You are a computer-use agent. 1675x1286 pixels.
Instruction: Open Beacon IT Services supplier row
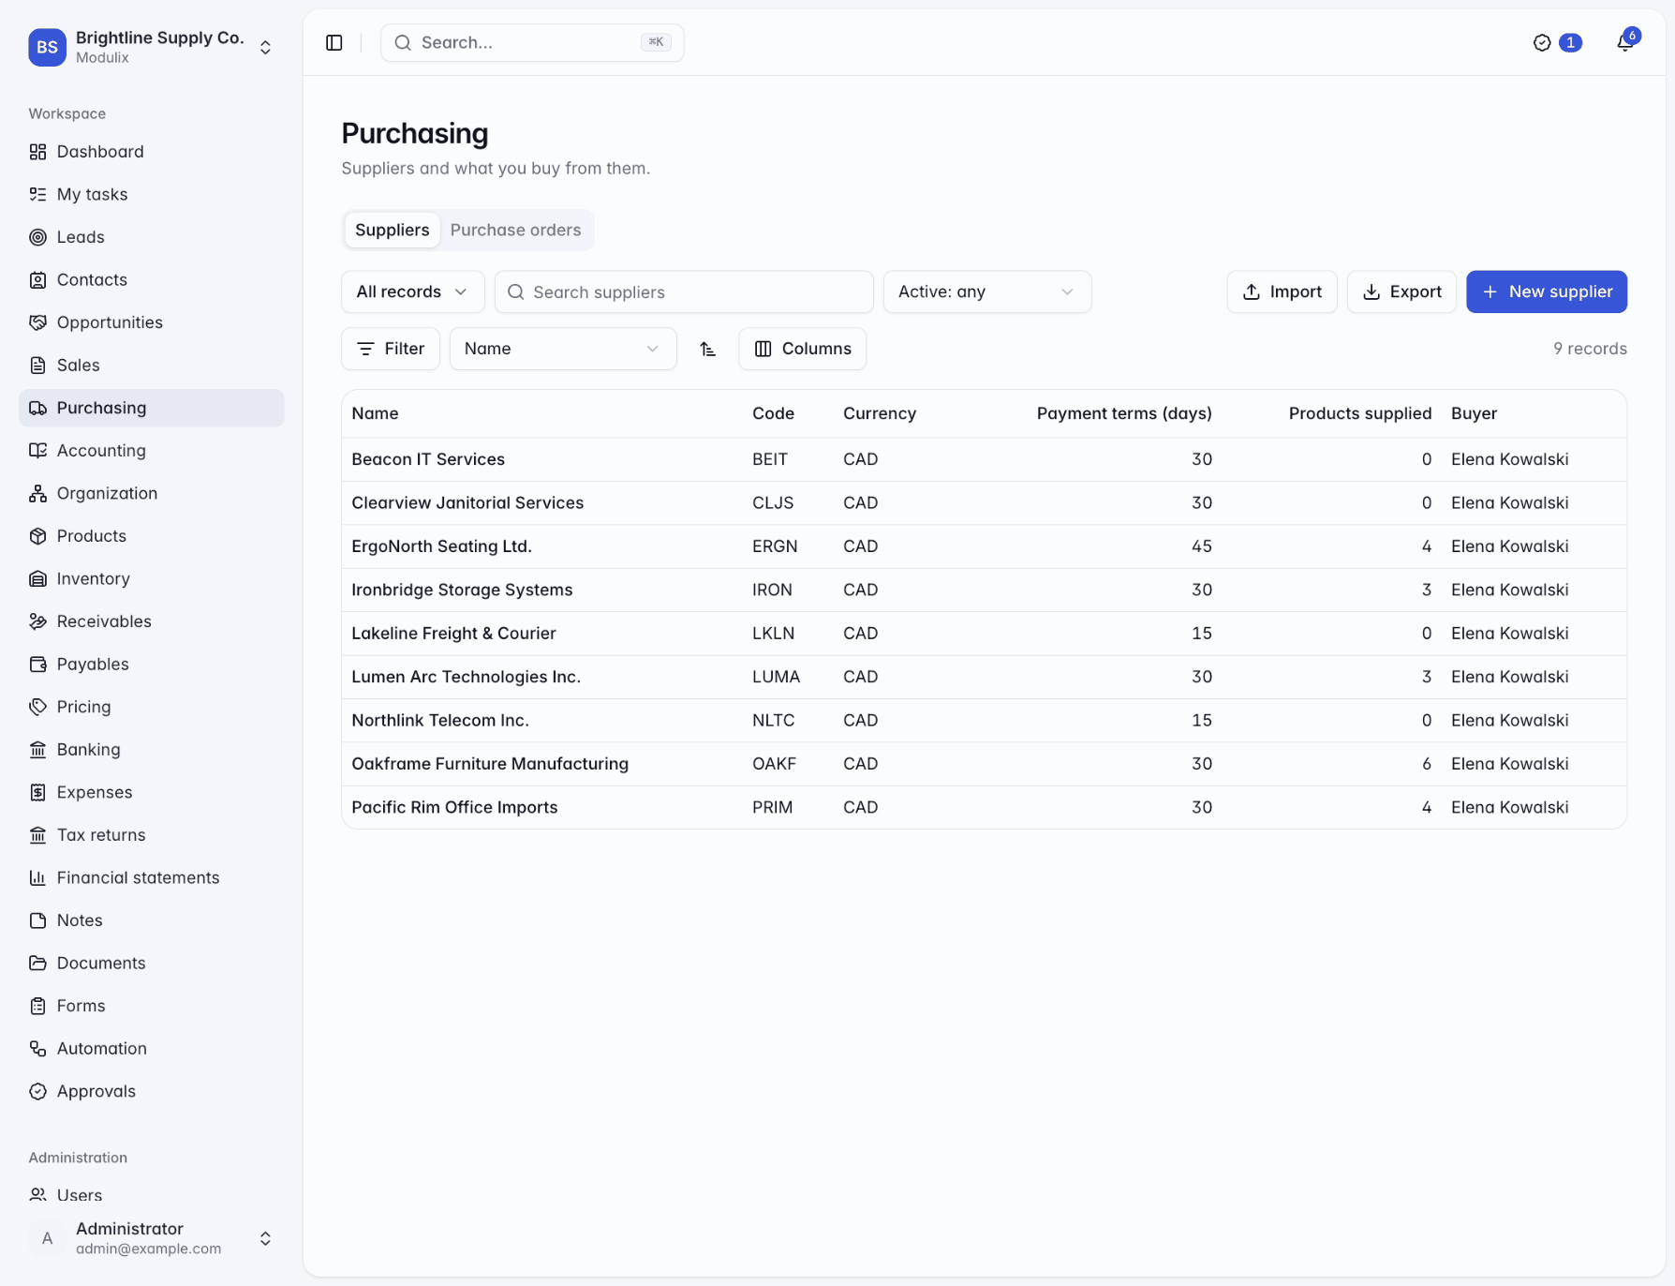(x=984, y=459)
